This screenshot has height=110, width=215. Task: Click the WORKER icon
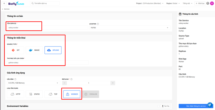point(67,94)
